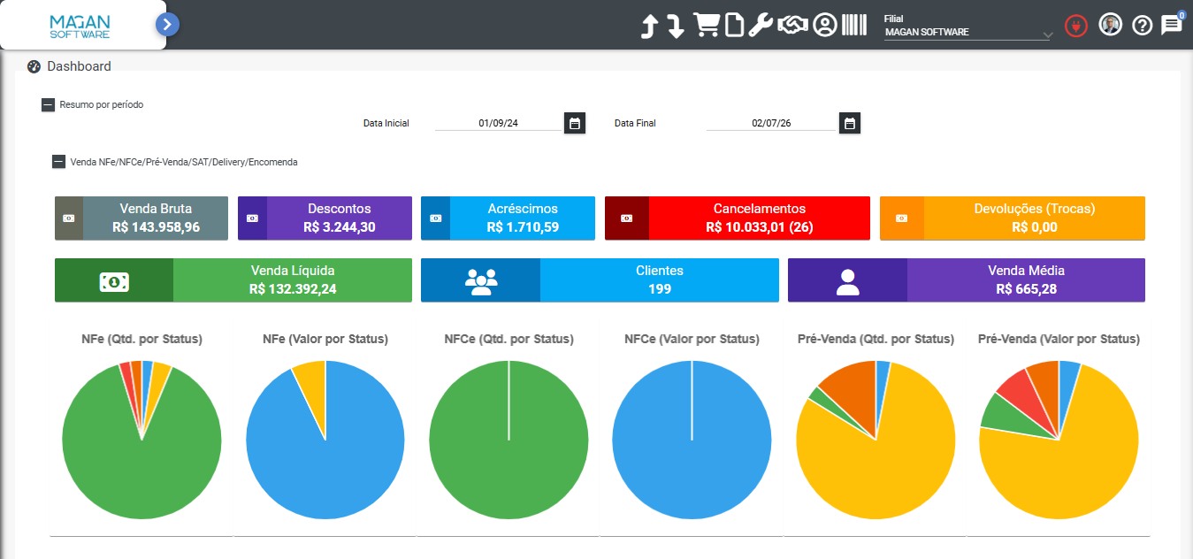Image resolution: width=1193 pixels, height=559 pixels.
Task: Click the Devoluções (Trocas) card
Action: point(1013,218)
